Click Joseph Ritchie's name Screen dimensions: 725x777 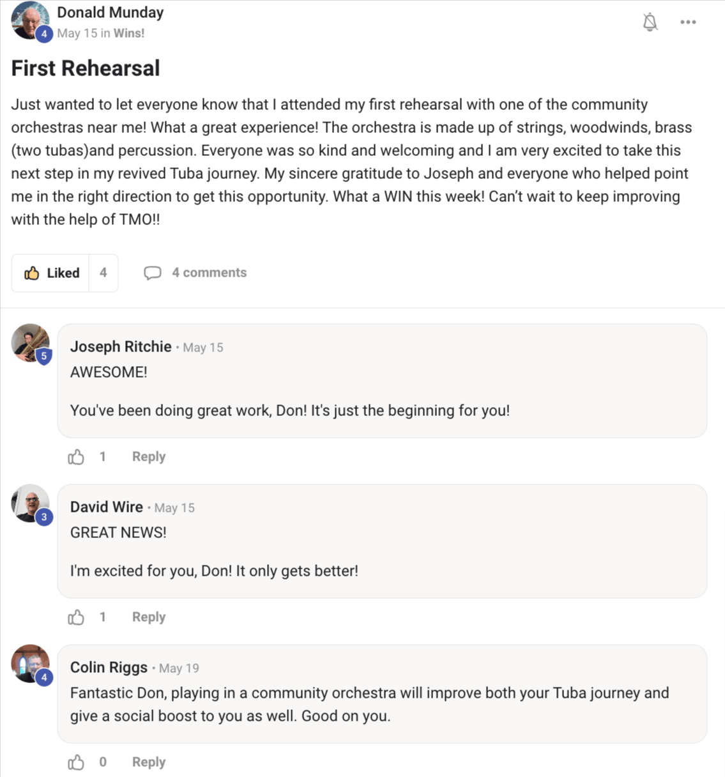pos(121,347)
